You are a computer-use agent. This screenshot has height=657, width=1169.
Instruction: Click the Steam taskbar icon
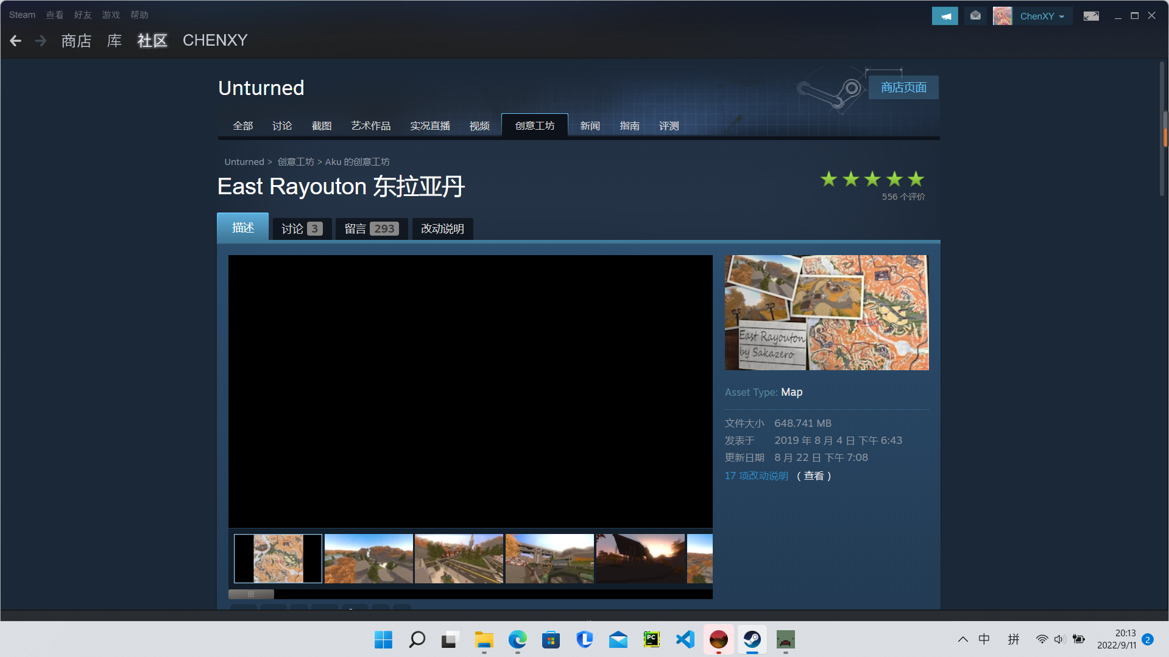(x=752, y=639)
